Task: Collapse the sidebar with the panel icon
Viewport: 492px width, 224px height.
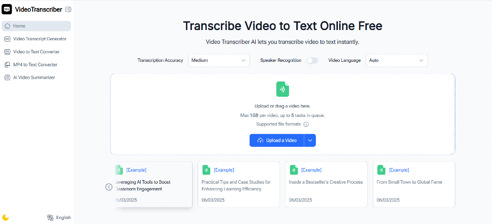Action: pos(68,9)
